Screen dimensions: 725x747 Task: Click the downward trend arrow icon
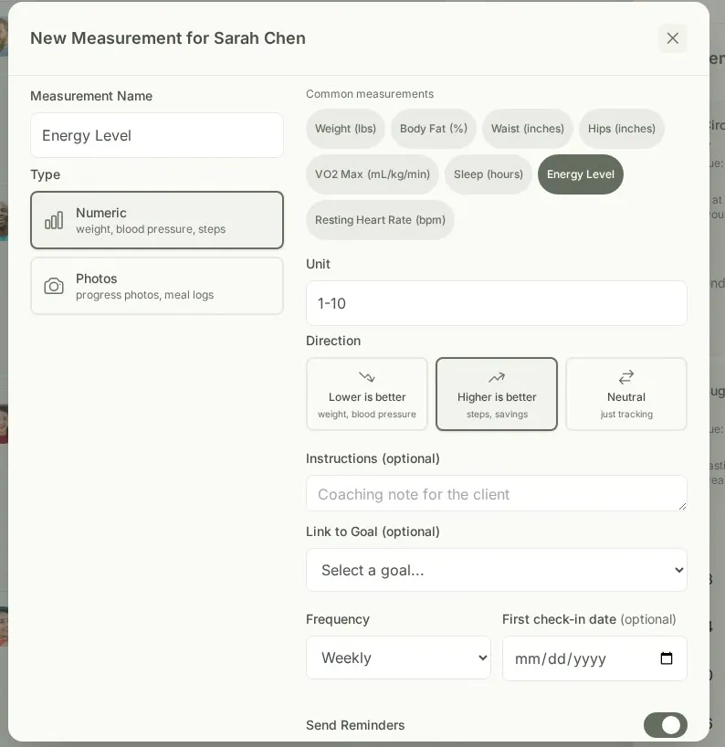[x=367, y=377]
